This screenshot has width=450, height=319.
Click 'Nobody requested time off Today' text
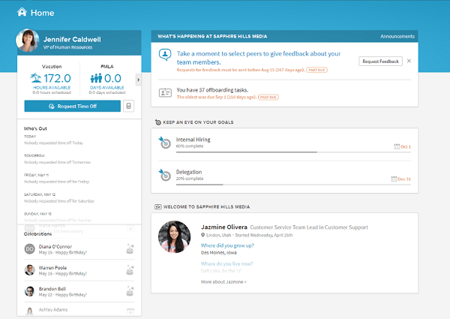click(54, 143)
